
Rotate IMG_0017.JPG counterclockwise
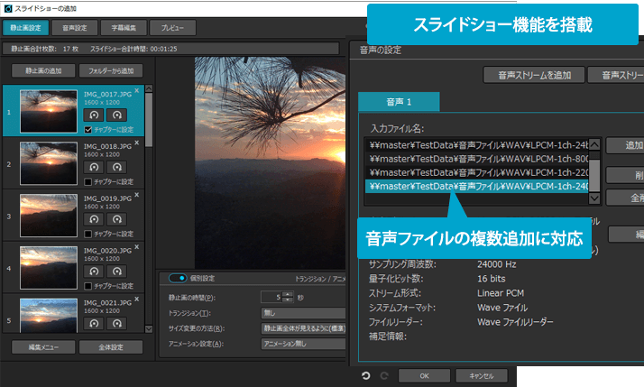pyautogui.click(x=94, y=115)
